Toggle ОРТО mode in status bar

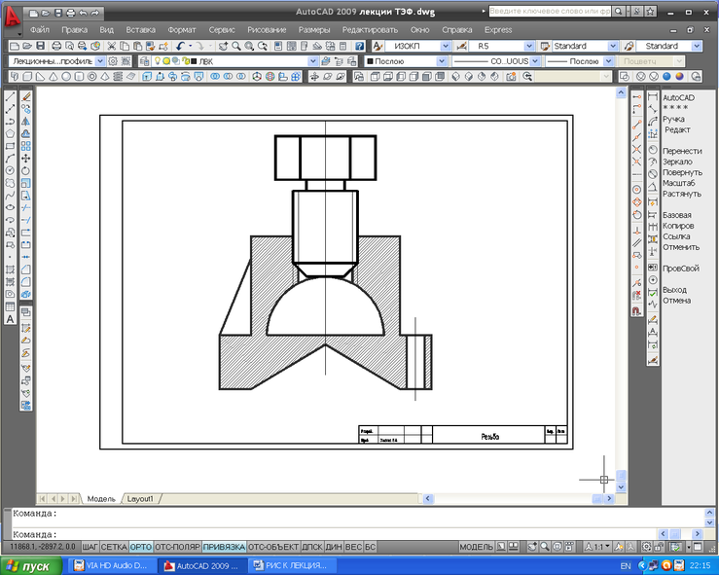click(x=141, y=547)
